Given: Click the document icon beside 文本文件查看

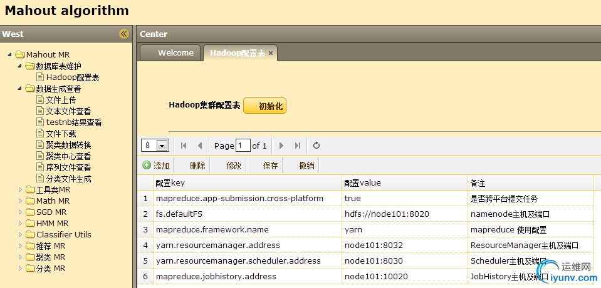Looking at the screenshot, I should point(40,111).
